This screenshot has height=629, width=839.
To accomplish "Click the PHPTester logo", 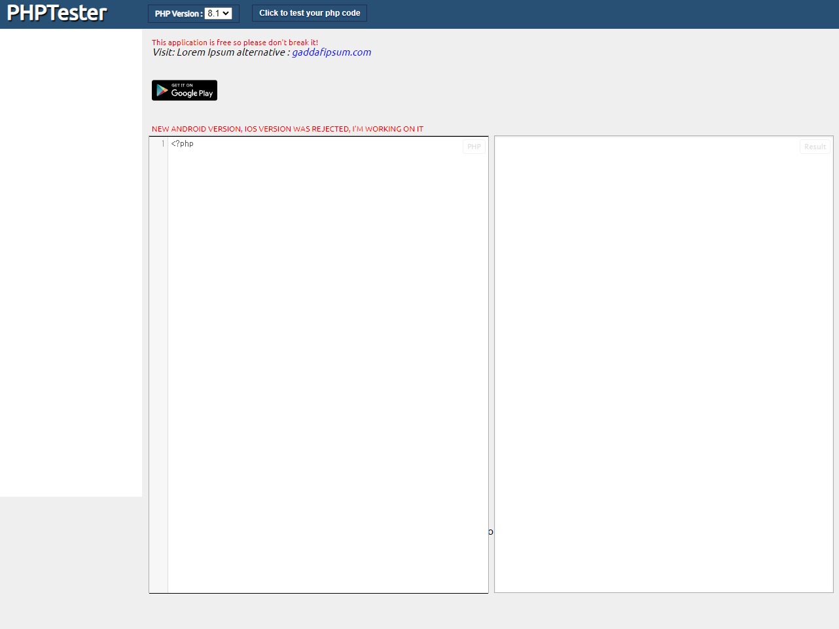I will click(x=57, y=13).
